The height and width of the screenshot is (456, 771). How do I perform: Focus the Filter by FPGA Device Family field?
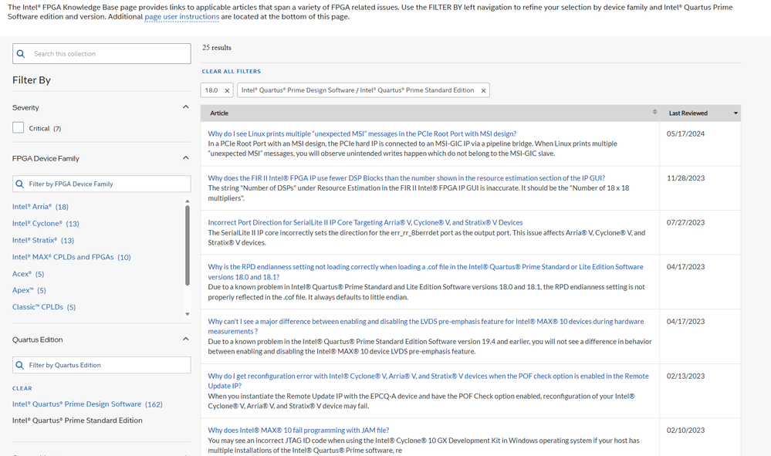coord(107,184)
